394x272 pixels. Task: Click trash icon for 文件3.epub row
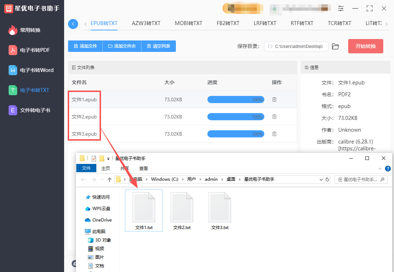[274, 134]
